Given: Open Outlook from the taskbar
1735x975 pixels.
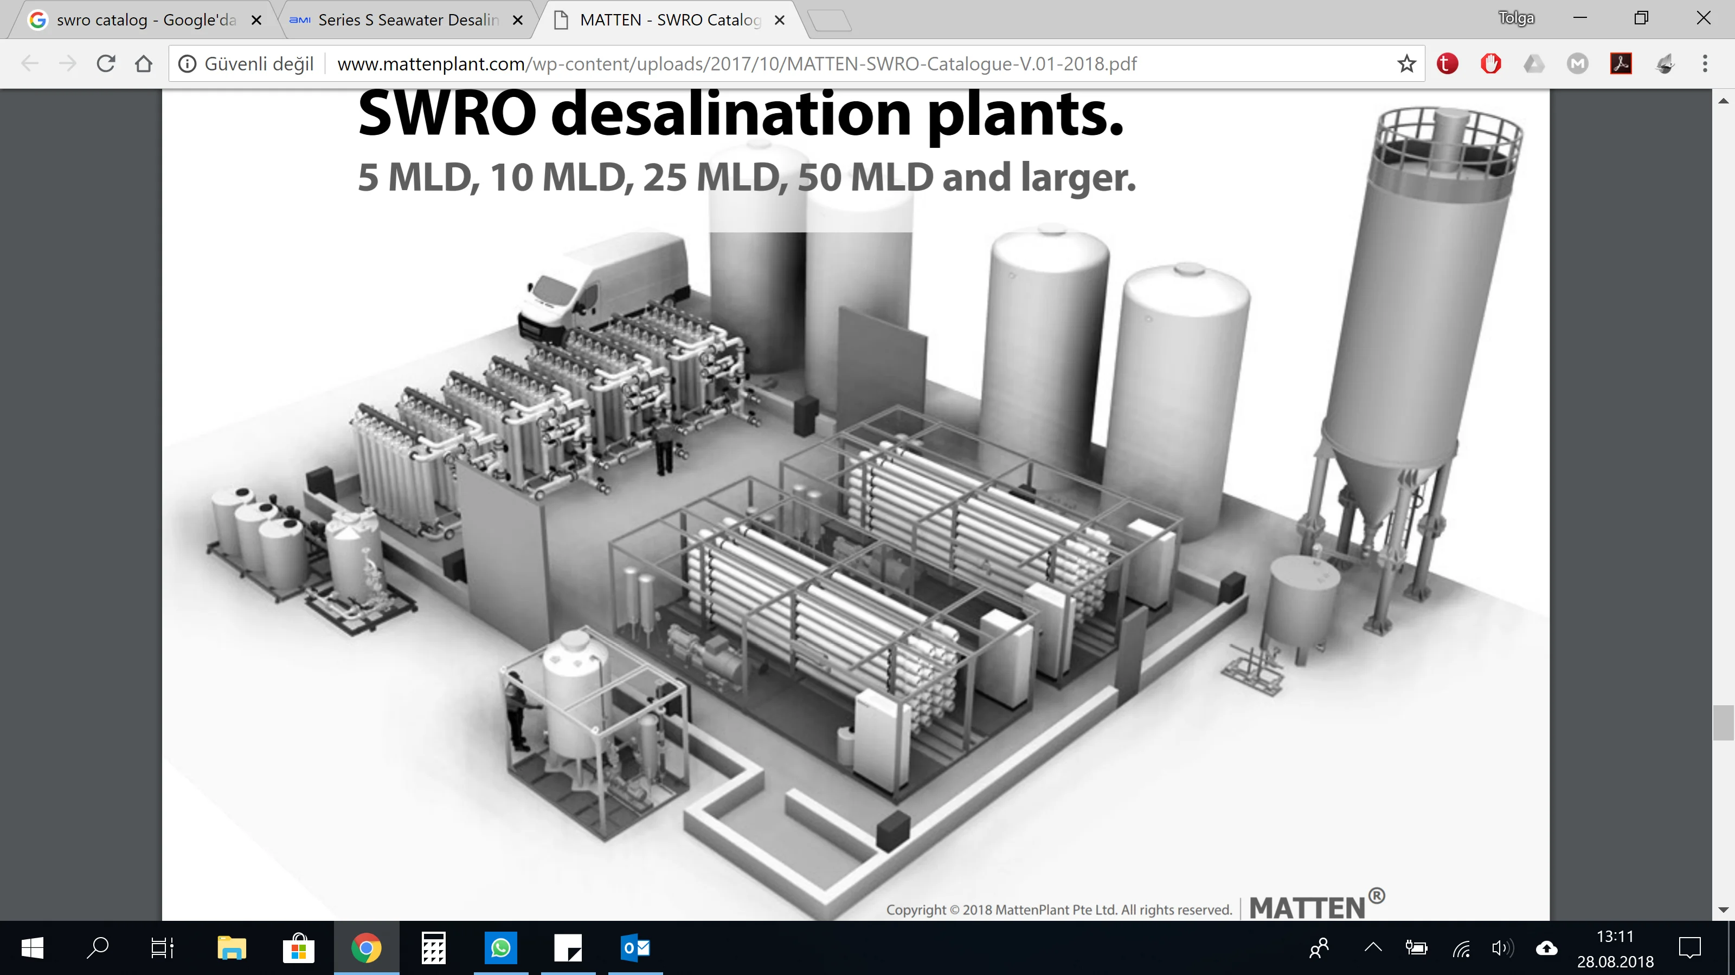Looking at the screenshot, I should pyautogui.click(x=634, y=949).
